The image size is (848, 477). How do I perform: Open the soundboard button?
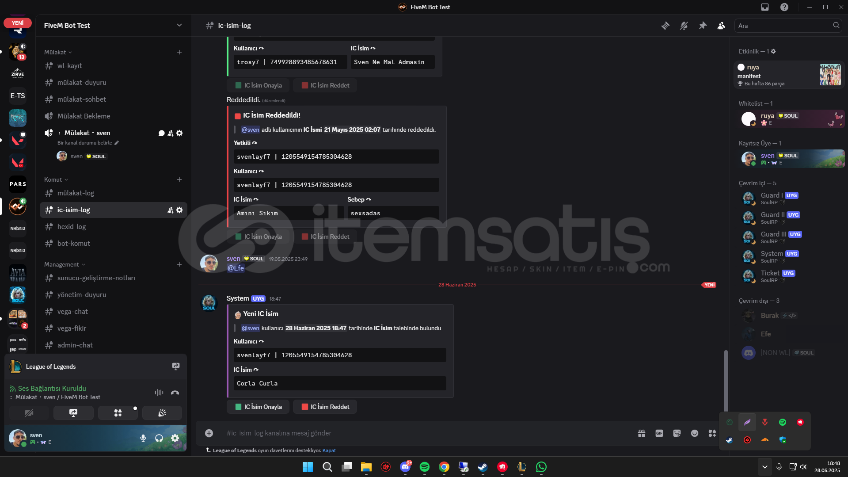[162, 413]
